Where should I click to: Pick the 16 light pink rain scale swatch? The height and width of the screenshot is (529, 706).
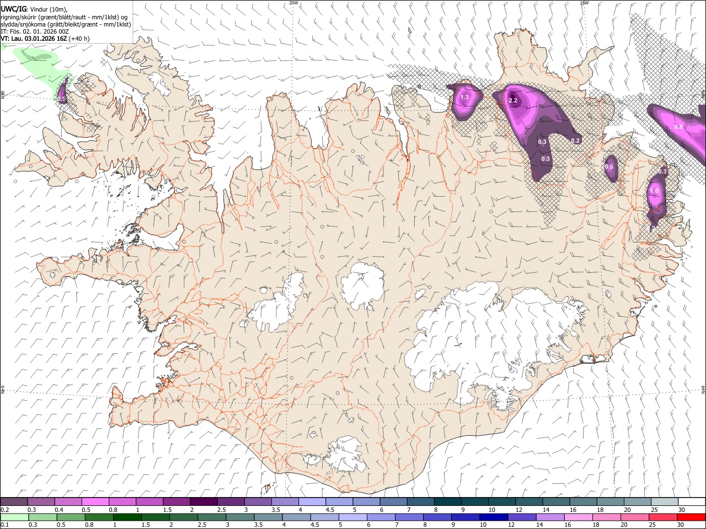click(x=579, y=517)
